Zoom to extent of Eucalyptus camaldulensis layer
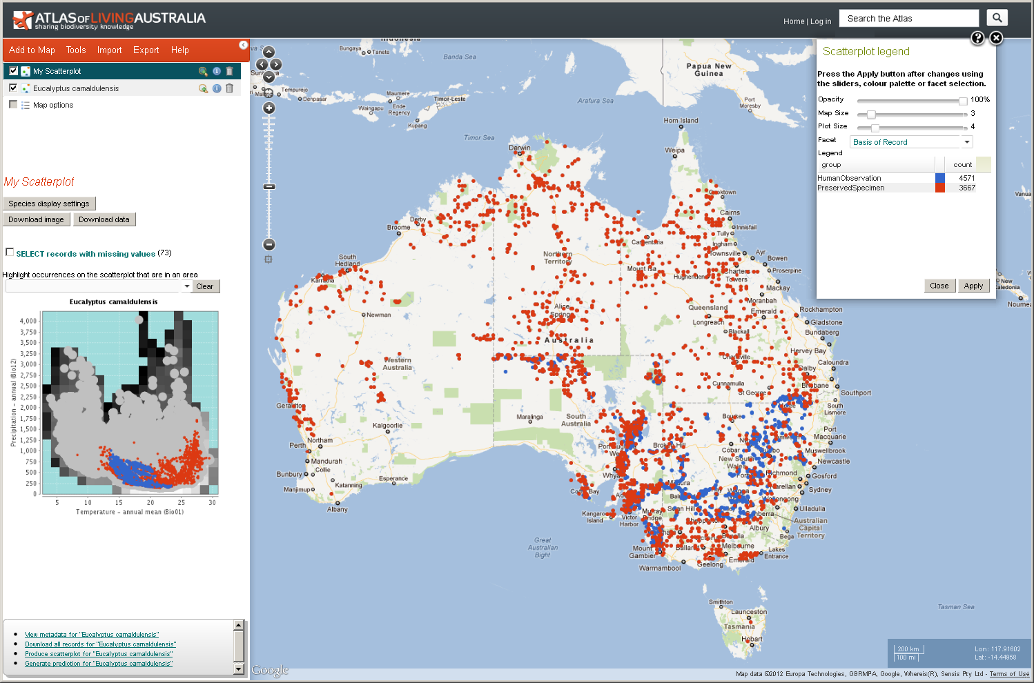 tap(203, 88)
